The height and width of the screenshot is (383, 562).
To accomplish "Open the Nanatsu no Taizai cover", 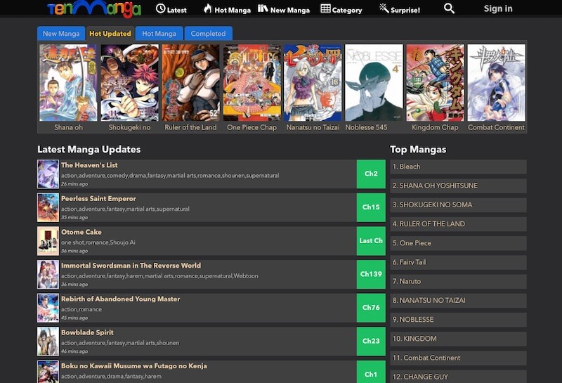I will coord(313,82).
